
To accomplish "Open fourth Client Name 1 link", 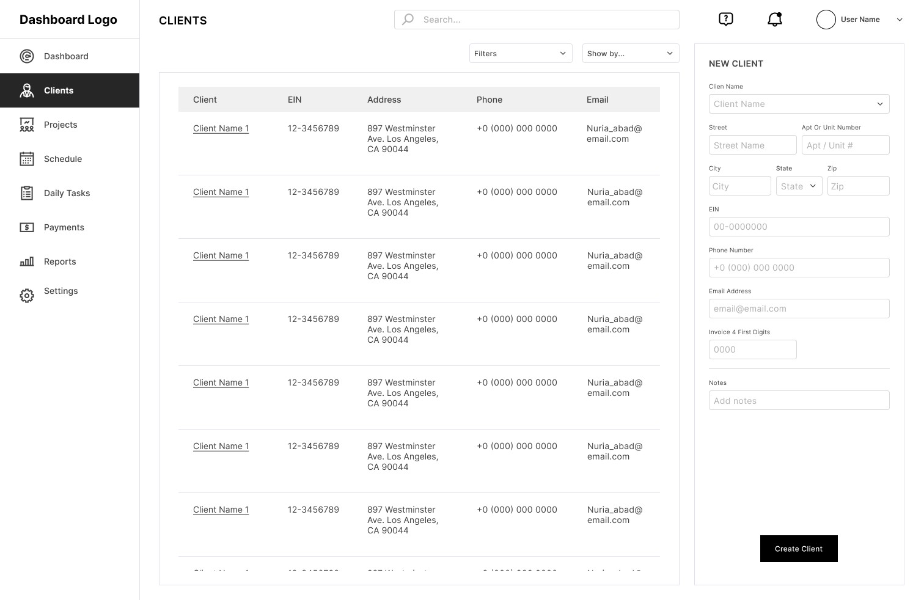I will point(221,319).
